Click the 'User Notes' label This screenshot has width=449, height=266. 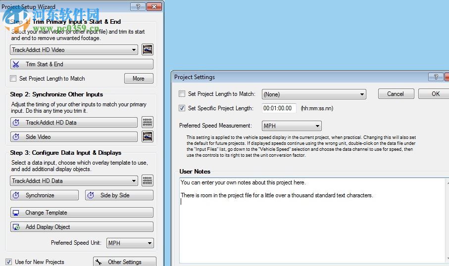click(195, 172)
